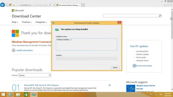Click the page scrollbar up arrow
This screenshot has height=97, width=173.
[x=172, y=10]
